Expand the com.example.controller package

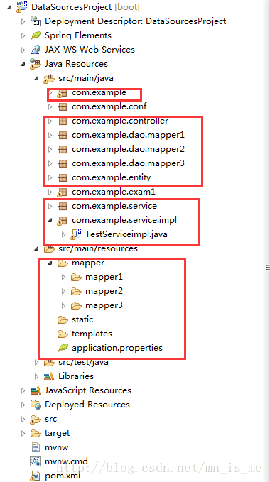tap(50, 121)
